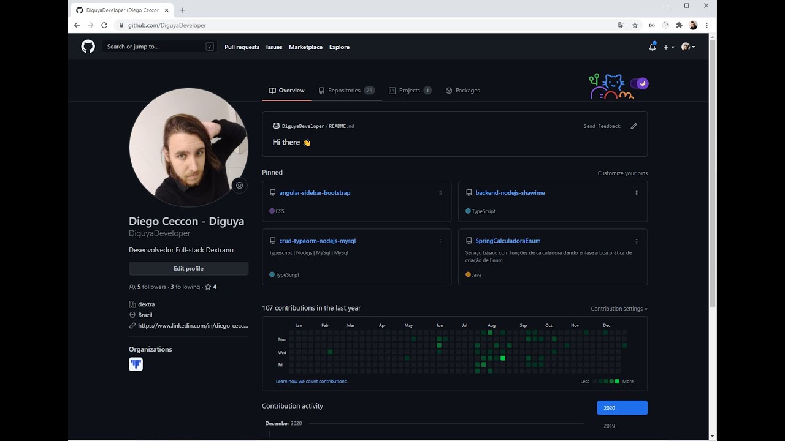Open a new browser tab
The width and height of the screenshot is (785, 441).
click(183, 10)
